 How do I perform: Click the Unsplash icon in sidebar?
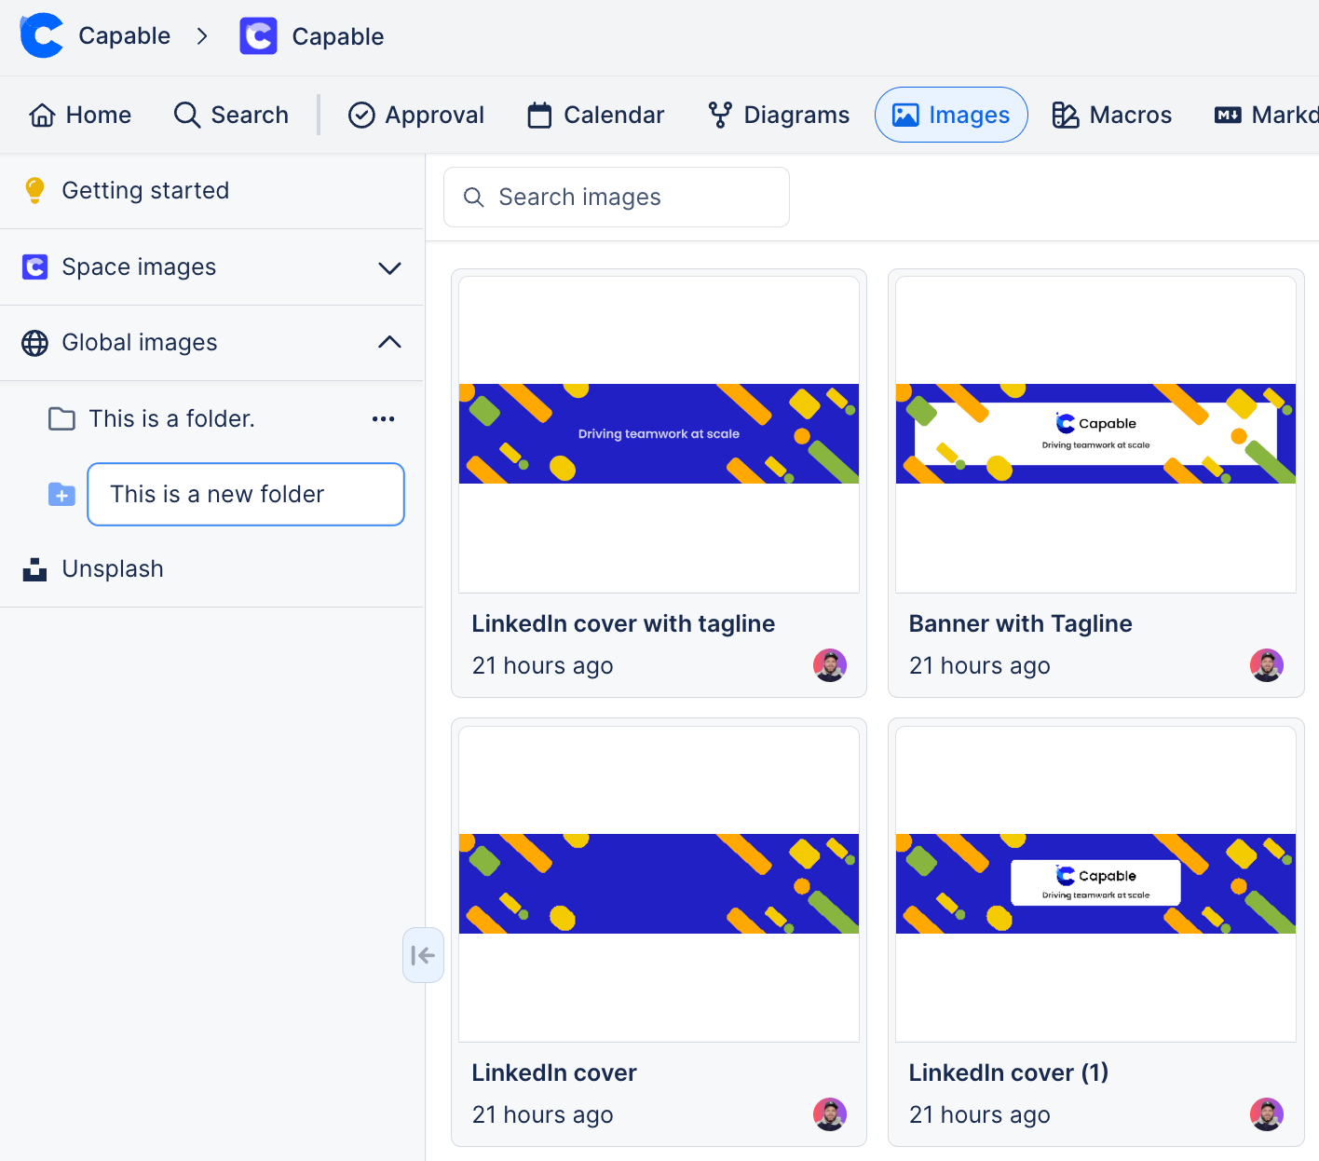coord(34,569)
